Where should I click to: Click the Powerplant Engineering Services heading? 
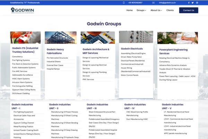click(x=173, y=52)
